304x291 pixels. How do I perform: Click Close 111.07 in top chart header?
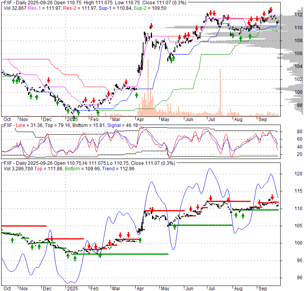pos(157,3)
